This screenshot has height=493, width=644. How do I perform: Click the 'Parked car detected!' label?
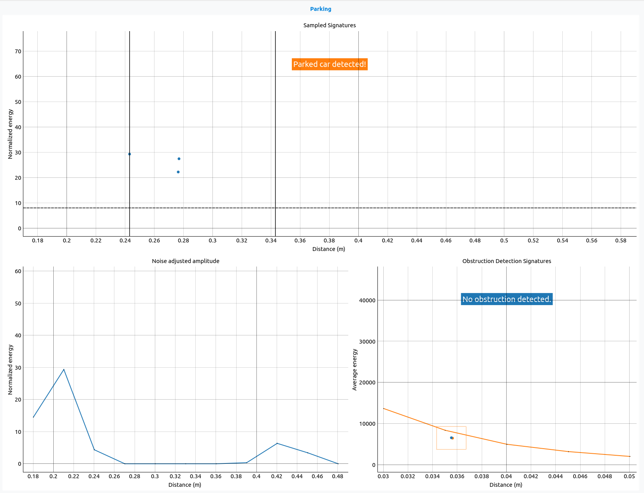click(330, 64)
